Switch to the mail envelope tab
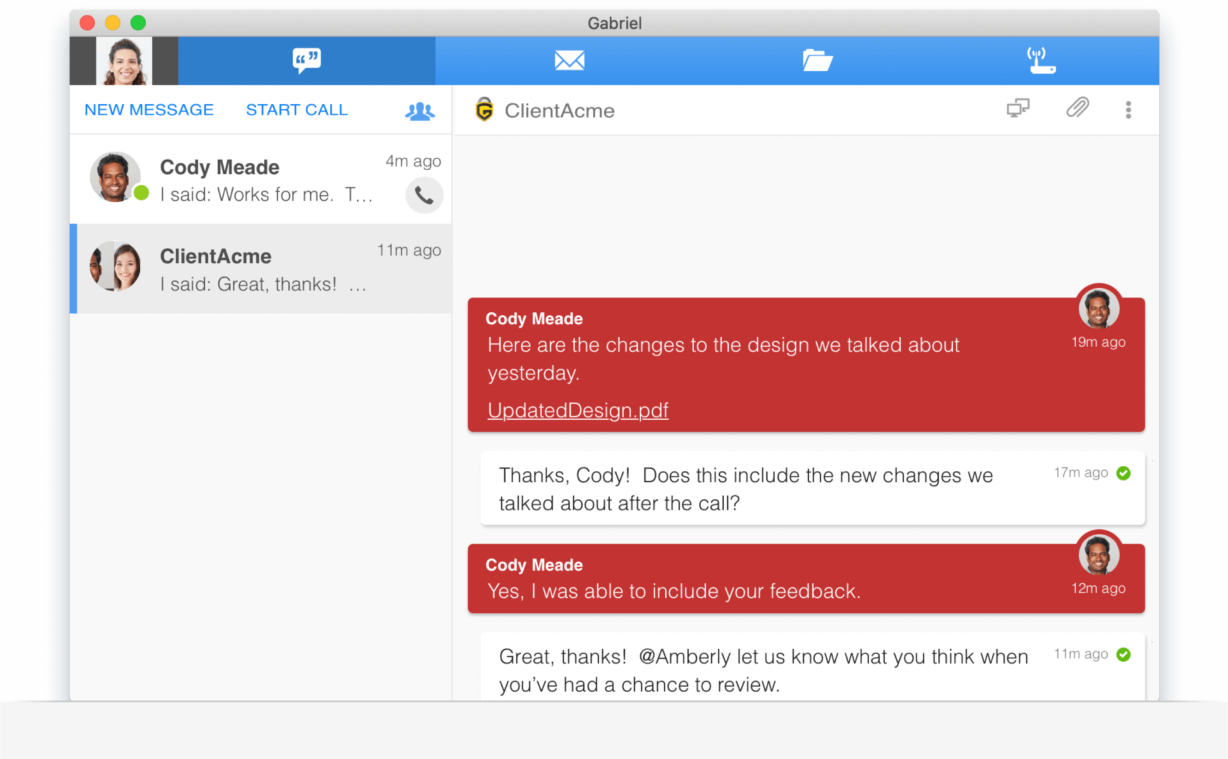The width and height of the screenshot is (1228, 759). tap(569, 61)
